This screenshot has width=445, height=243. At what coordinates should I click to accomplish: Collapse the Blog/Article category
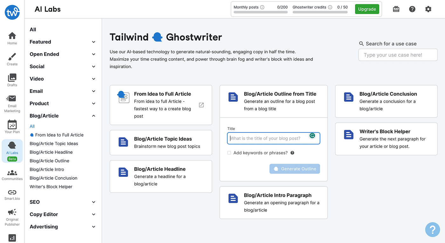(93, 116)
